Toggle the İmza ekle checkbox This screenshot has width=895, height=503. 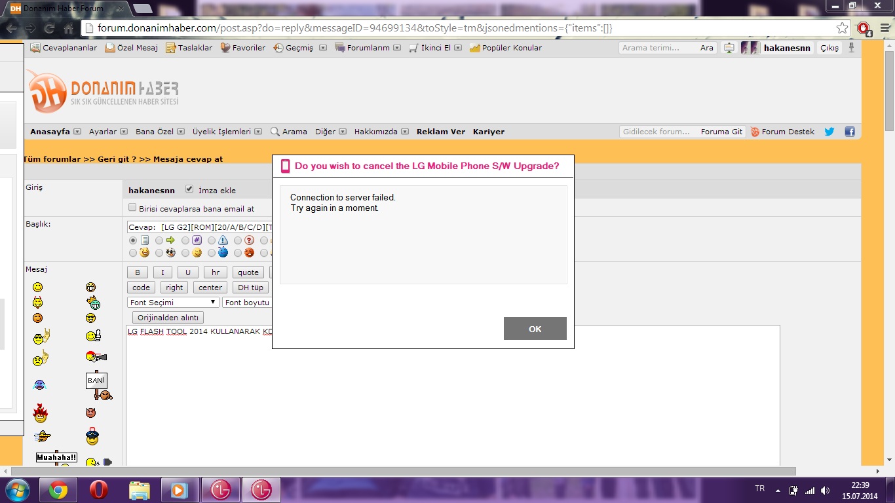[x=189, y=189]
